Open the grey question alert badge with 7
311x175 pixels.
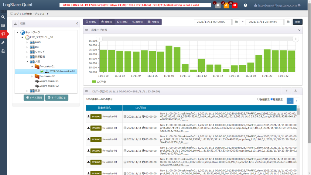click(218, 5)
